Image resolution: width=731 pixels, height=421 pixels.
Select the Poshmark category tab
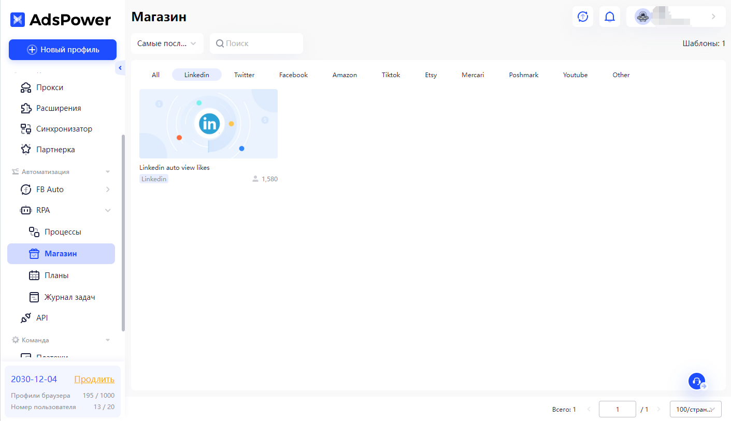pyautogui.click(x=524, y=75)
